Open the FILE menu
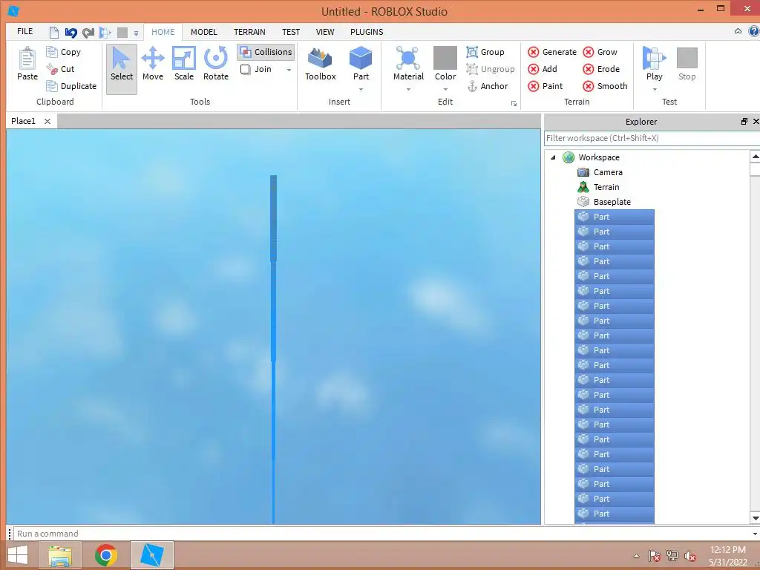Viewport: 760px width, 570px height. pos(24,31)
